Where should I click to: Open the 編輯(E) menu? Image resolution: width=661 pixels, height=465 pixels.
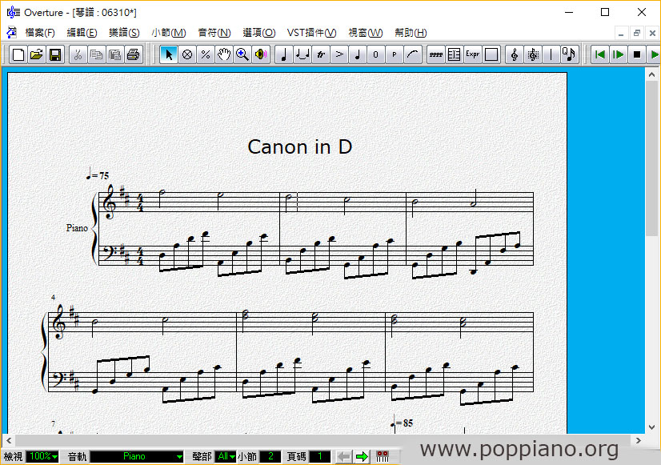(82, 33)
